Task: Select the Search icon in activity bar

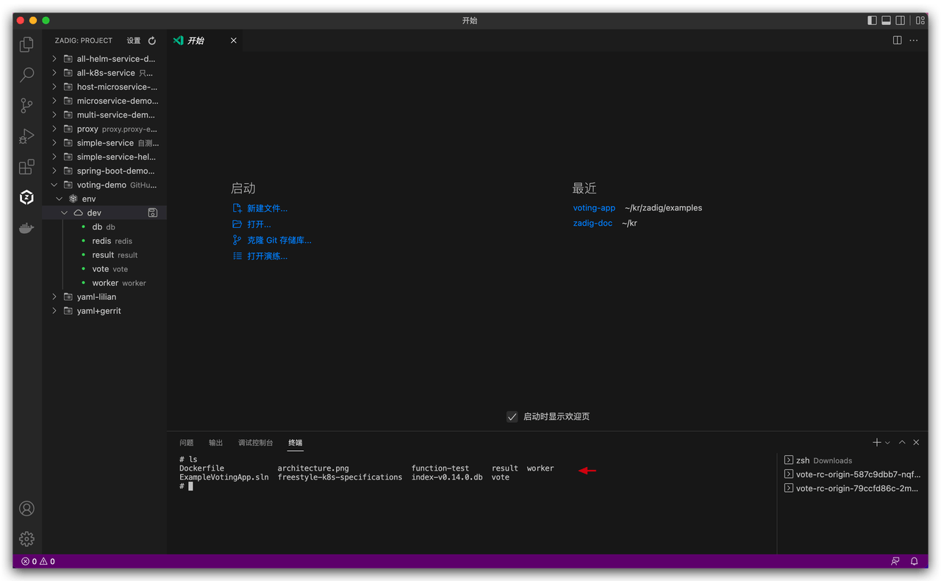Action: pyautogui.click(x=26, y=75)
